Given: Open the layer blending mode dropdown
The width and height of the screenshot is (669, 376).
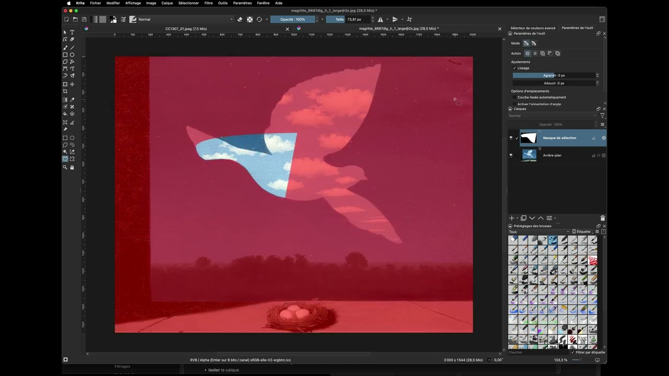Looking at the screenshot, I should tap(552, 116).
